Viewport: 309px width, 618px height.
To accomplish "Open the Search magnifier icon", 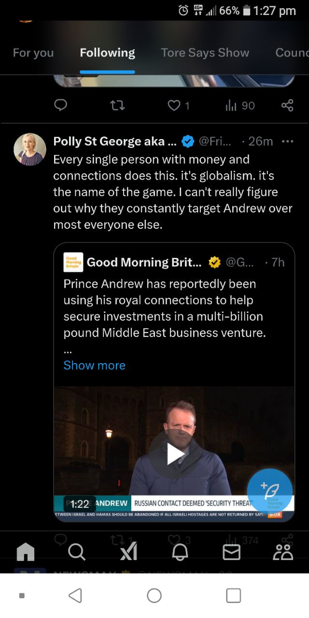I will coord(77,551).
